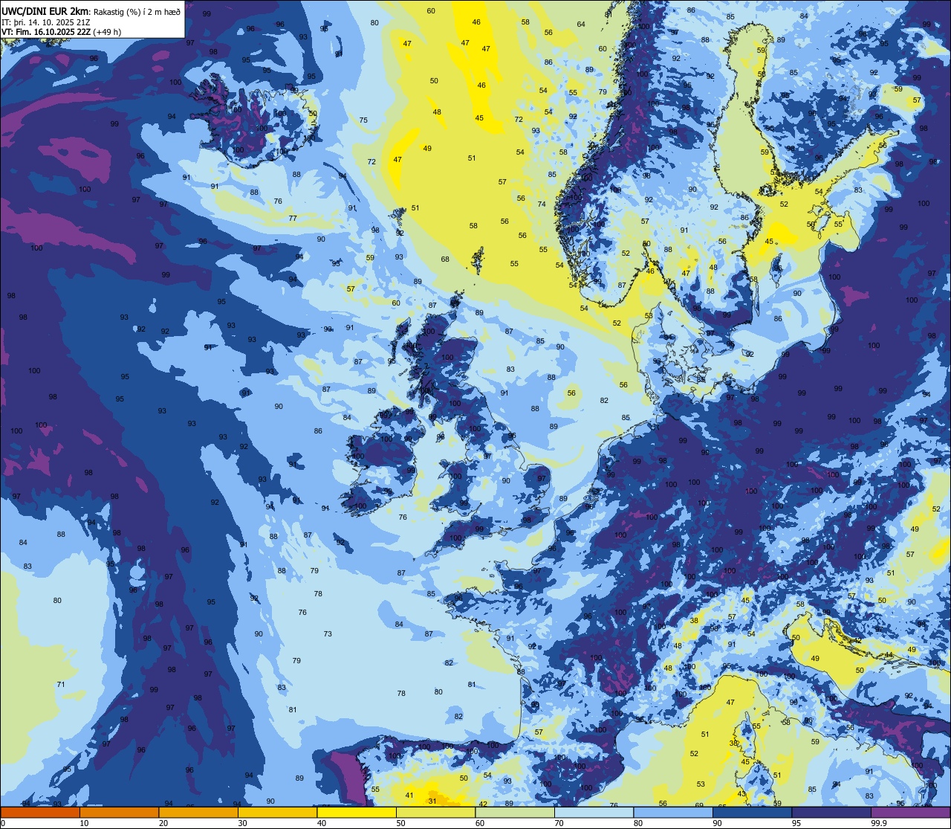Click the legend label "40"
951x829 pixels.
pyautogui.click(x=322, y=823)
